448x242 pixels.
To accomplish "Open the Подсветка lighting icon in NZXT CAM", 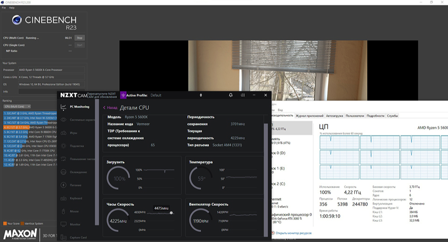I will click(x=64, y=146).
